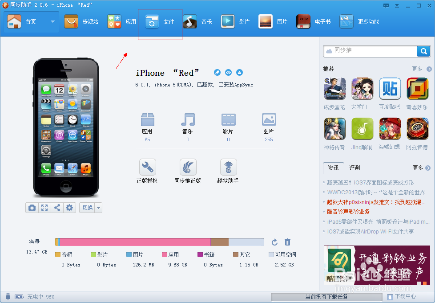Click the 酷音铃声 advertisement banner
Viewport: 435px width, 303px height.
pyautogui.click(x=377, y=265)
